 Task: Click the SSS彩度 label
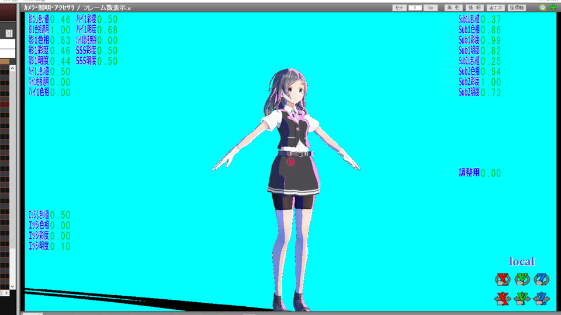pos(86,50)
